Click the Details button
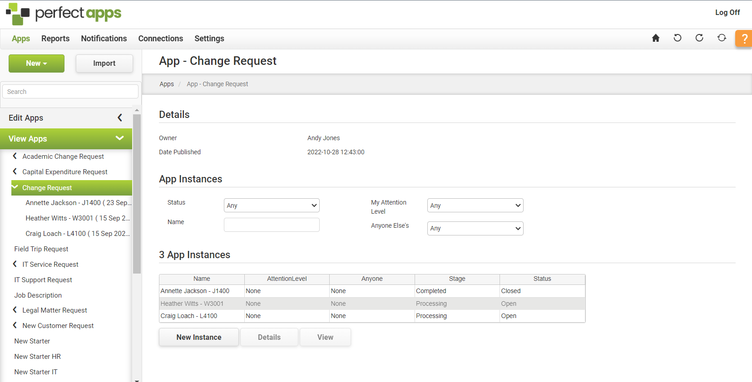Viewport: 752px width, 382px height. (269, 337)
